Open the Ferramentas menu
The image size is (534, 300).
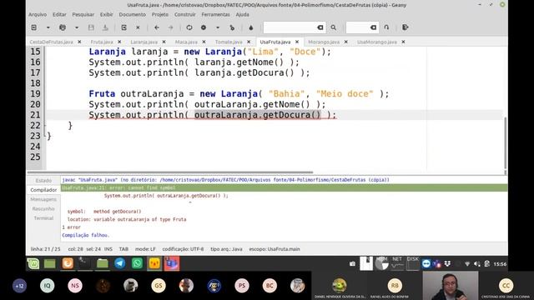click(x=215, y=15)
